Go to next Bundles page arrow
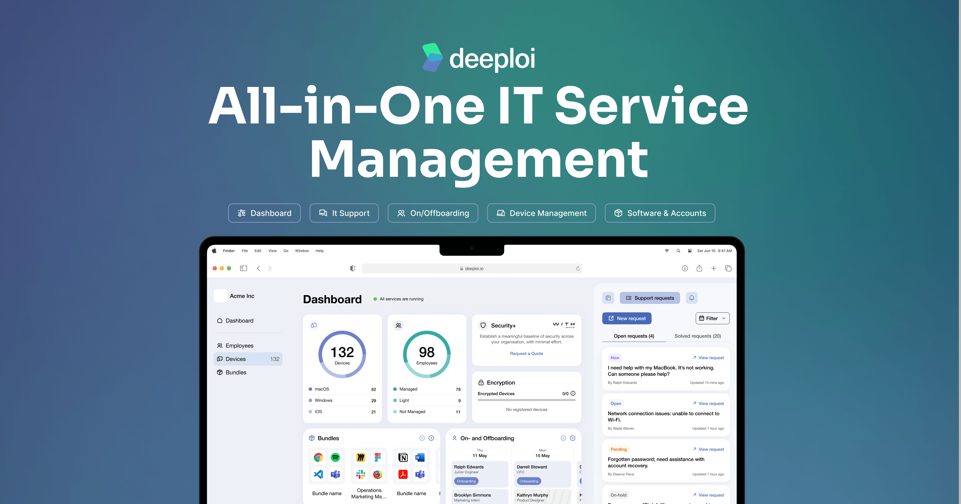 pyautogui.click(x=431, y=438)
